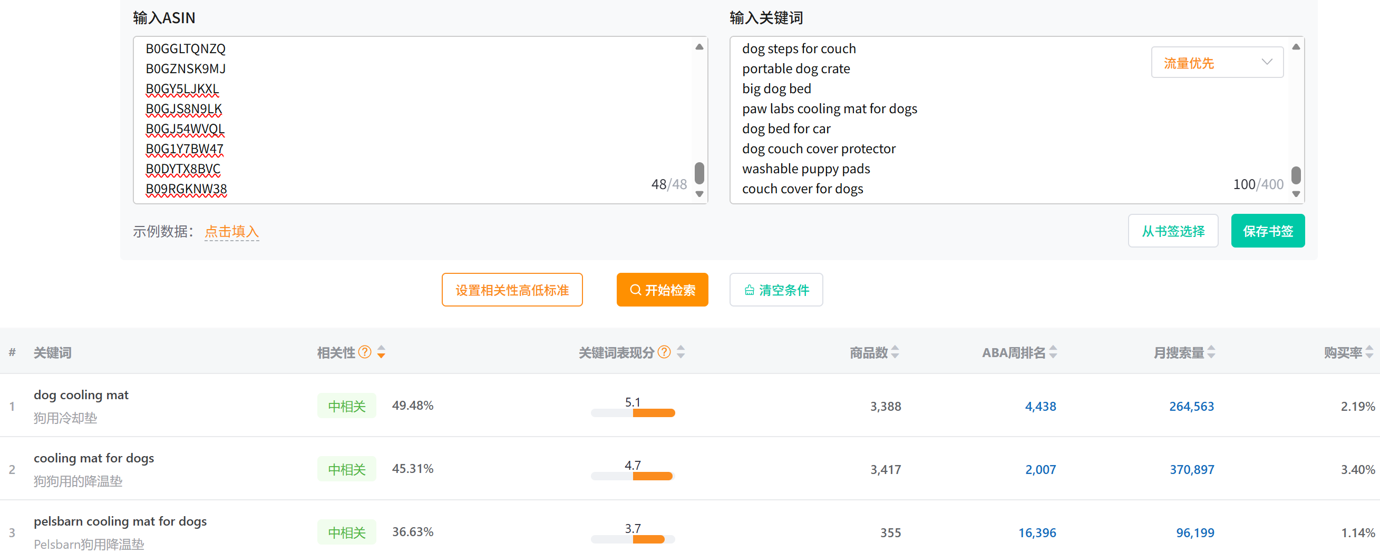Click 中相关 tag in pelsbarn row
The image size is (1380, 553).
(347, 532)
